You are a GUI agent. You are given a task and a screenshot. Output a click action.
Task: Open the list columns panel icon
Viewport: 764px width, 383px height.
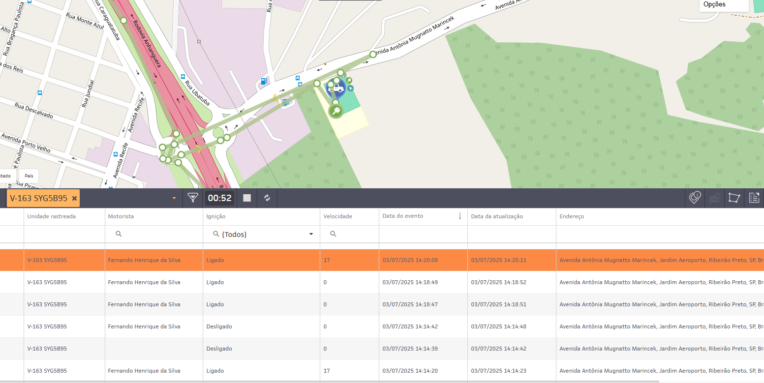(x=754, y=198)
